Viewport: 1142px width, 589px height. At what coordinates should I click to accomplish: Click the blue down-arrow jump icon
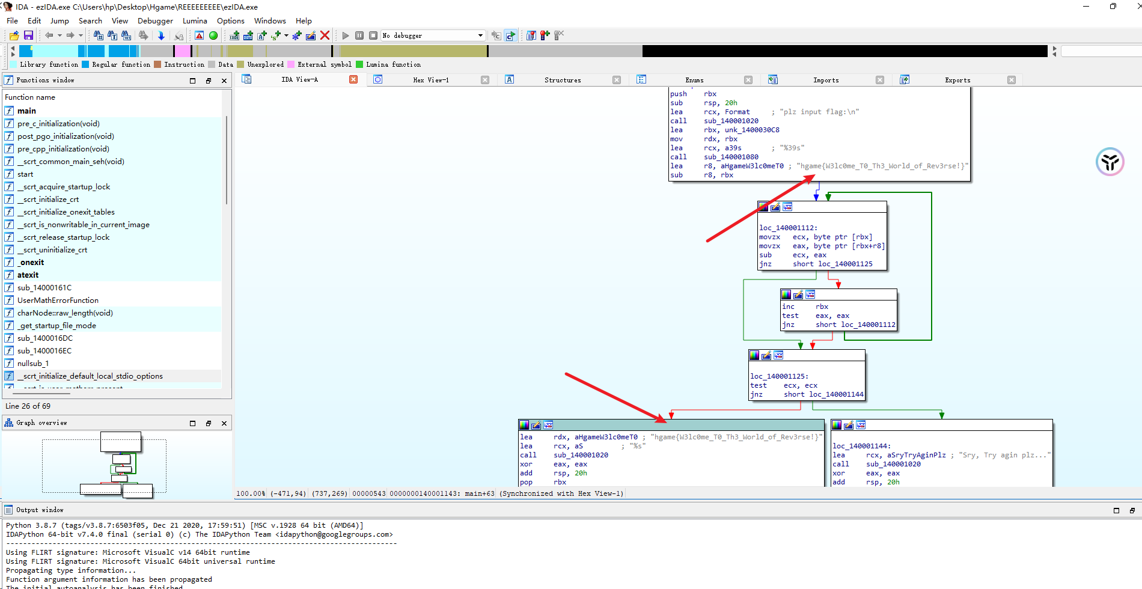(x=161, y=35)
